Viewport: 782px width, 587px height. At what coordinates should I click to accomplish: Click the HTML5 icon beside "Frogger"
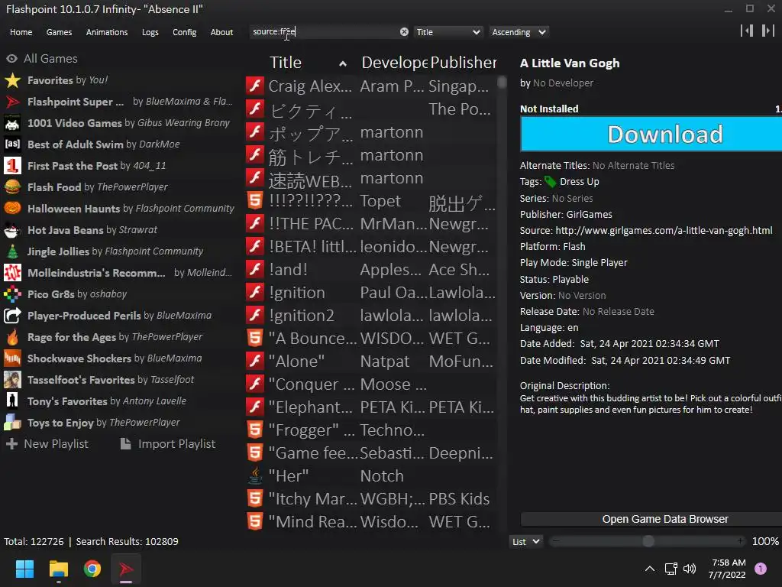point(255,430)
